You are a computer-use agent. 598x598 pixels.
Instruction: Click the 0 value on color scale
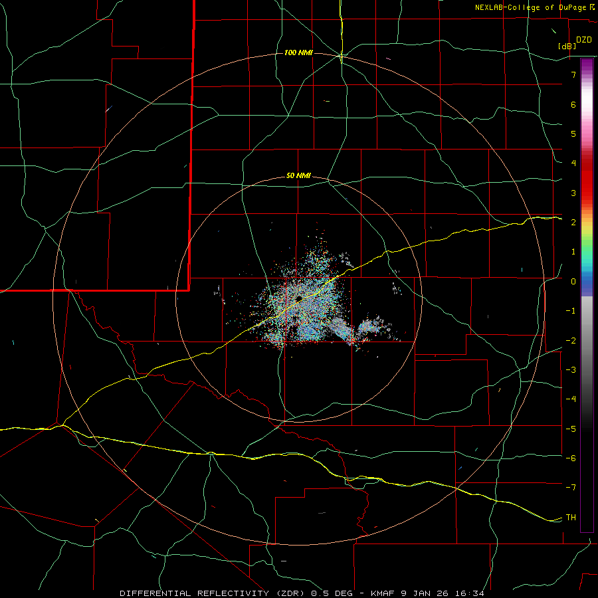pyautogui.click(x=573, y=282)
